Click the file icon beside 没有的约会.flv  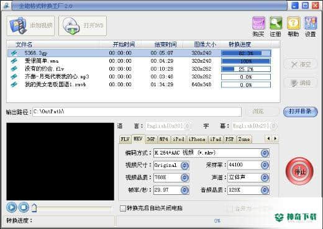point(14,69)
